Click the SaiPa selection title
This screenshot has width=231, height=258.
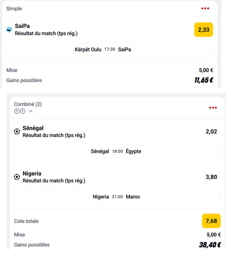(22, 26)
